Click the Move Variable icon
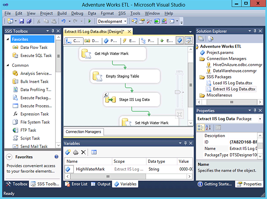Screen dimensions: 267x199 pos(75,152)
